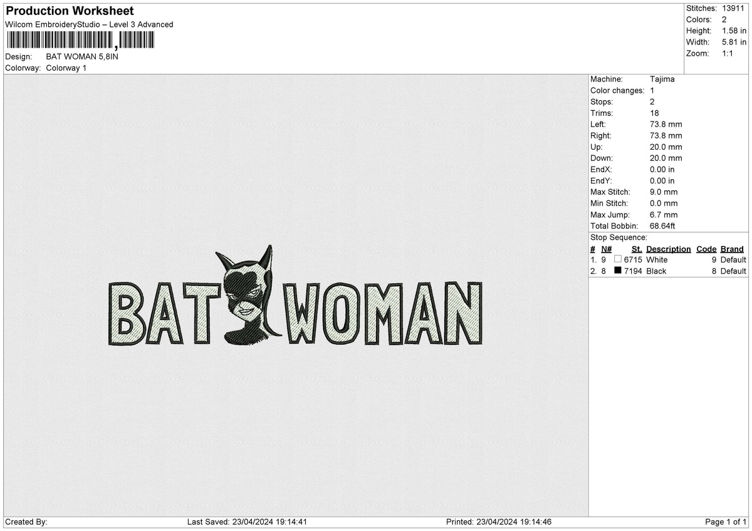
Task: Click the zoom value '1:1'
Action: coord(728,53)
